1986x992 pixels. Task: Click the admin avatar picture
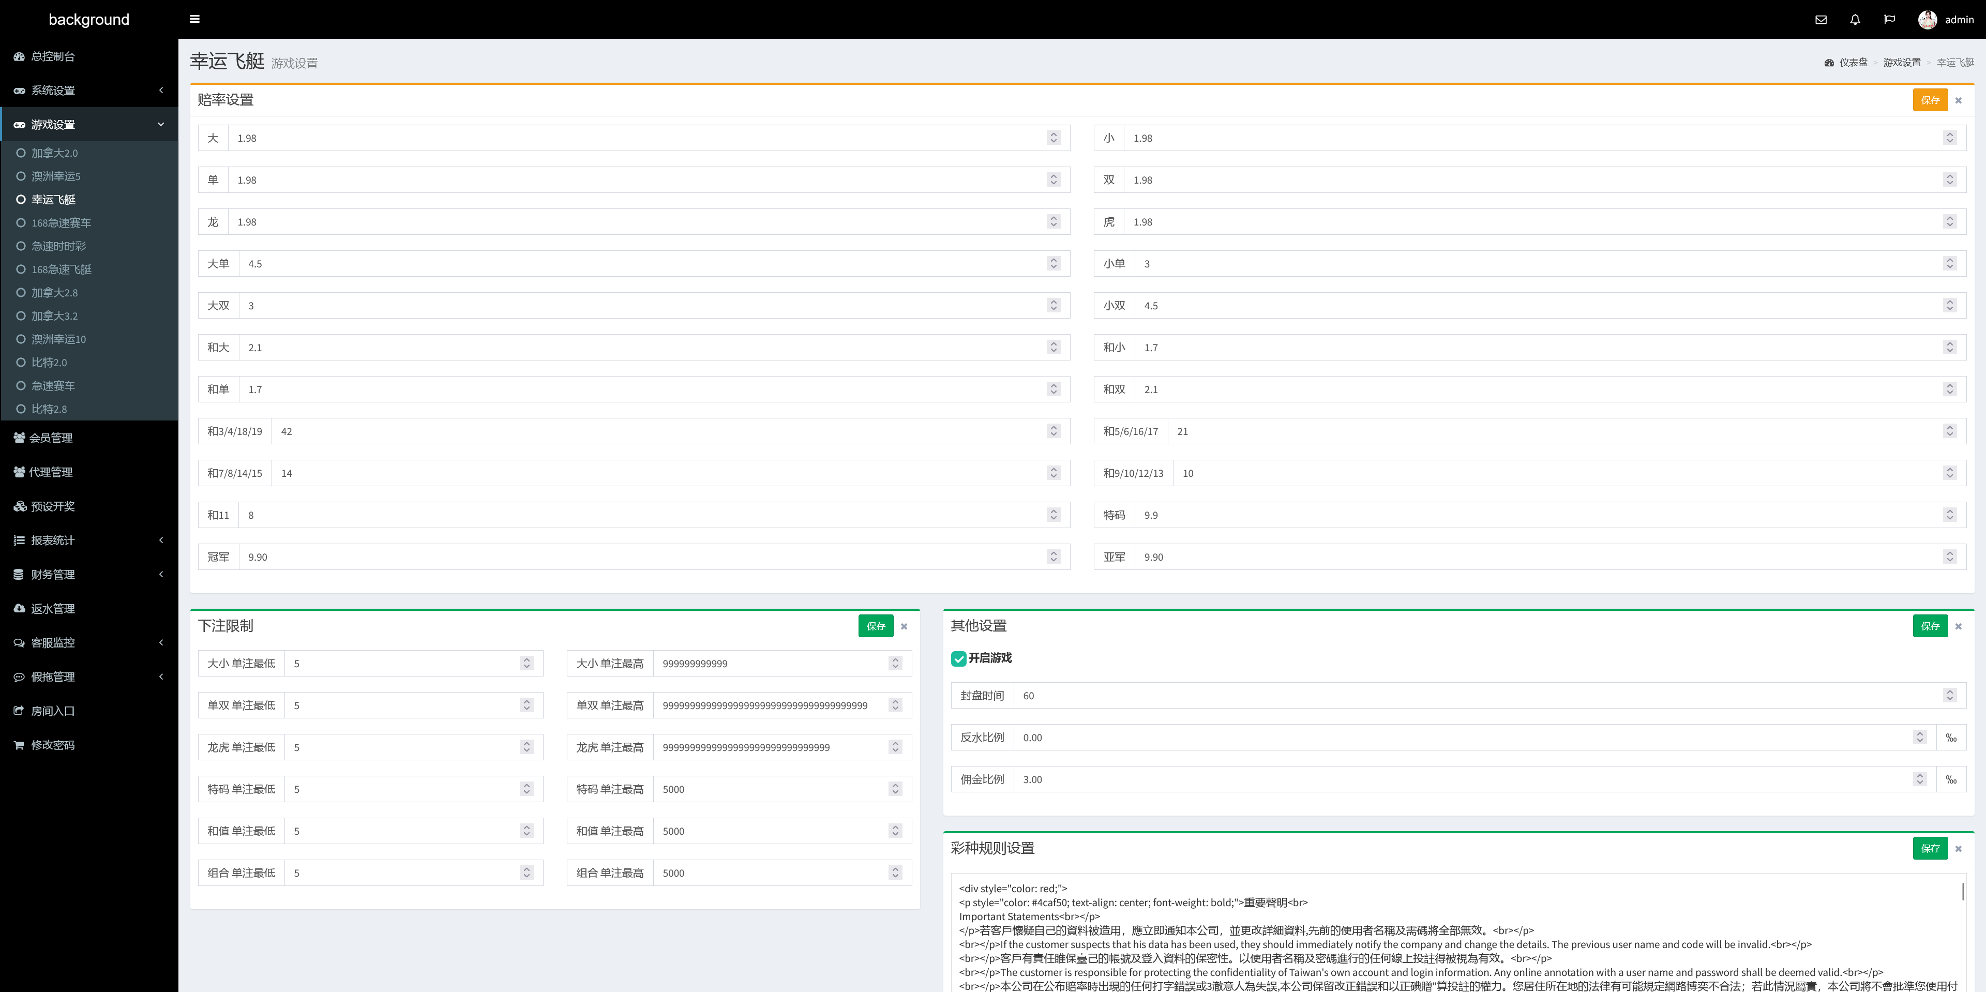coord(1927,20)
